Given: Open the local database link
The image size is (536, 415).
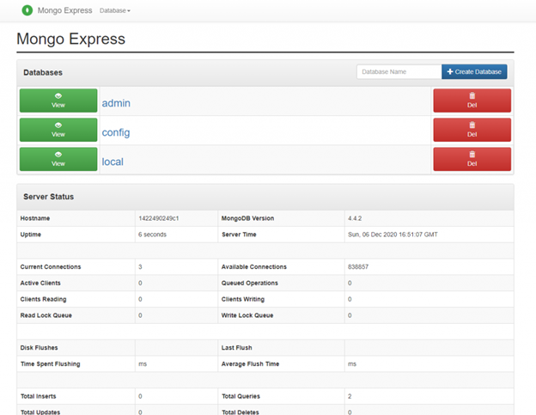Looking at the screenshot, I should tap(113, 162).
